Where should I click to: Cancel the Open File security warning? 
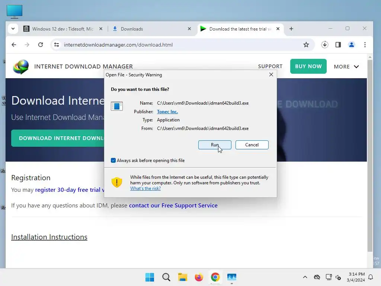[252, 145]
